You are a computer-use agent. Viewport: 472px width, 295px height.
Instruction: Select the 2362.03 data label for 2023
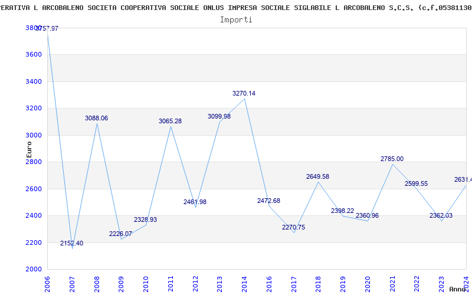coord(441,215)
